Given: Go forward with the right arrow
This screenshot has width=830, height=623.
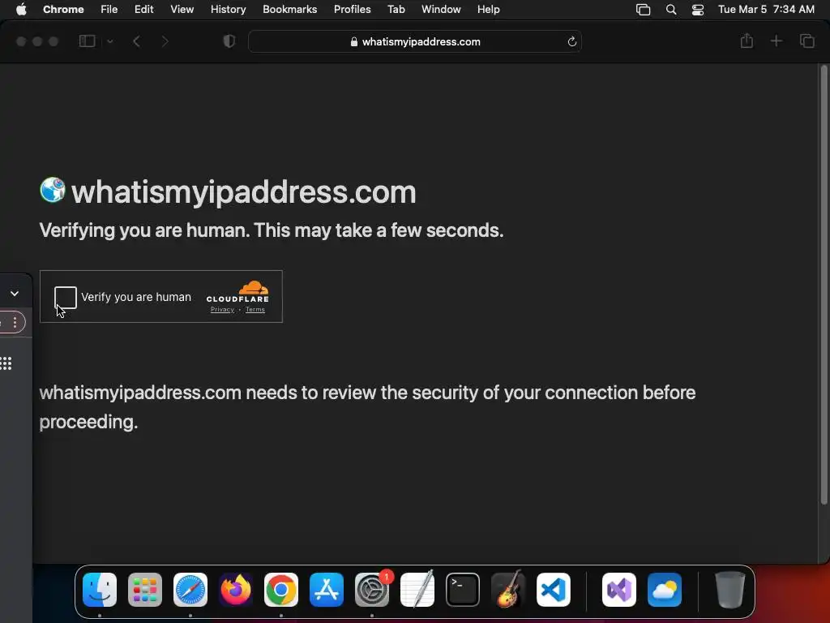Looking at the screenshot, I should click(165, 41).
